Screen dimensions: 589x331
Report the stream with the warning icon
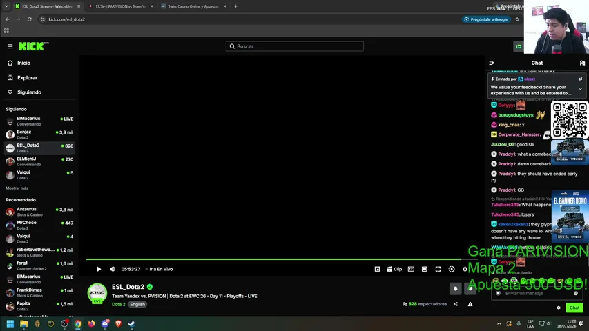[470, 304]
